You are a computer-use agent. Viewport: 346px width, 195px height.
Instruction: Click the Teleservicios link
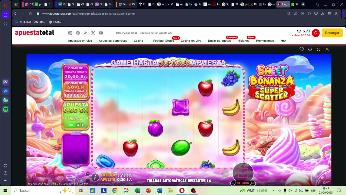click(123, 33)
